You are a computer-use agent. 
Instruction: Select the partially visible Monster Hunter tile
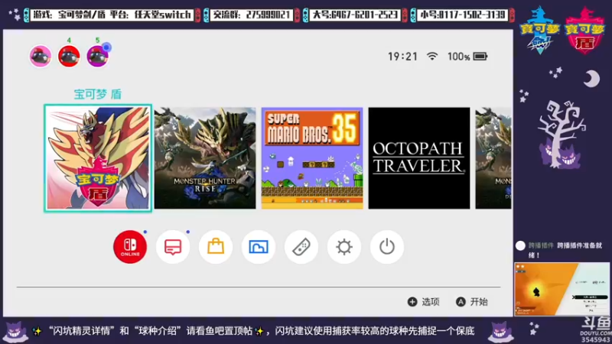click(x=493, y=158)
